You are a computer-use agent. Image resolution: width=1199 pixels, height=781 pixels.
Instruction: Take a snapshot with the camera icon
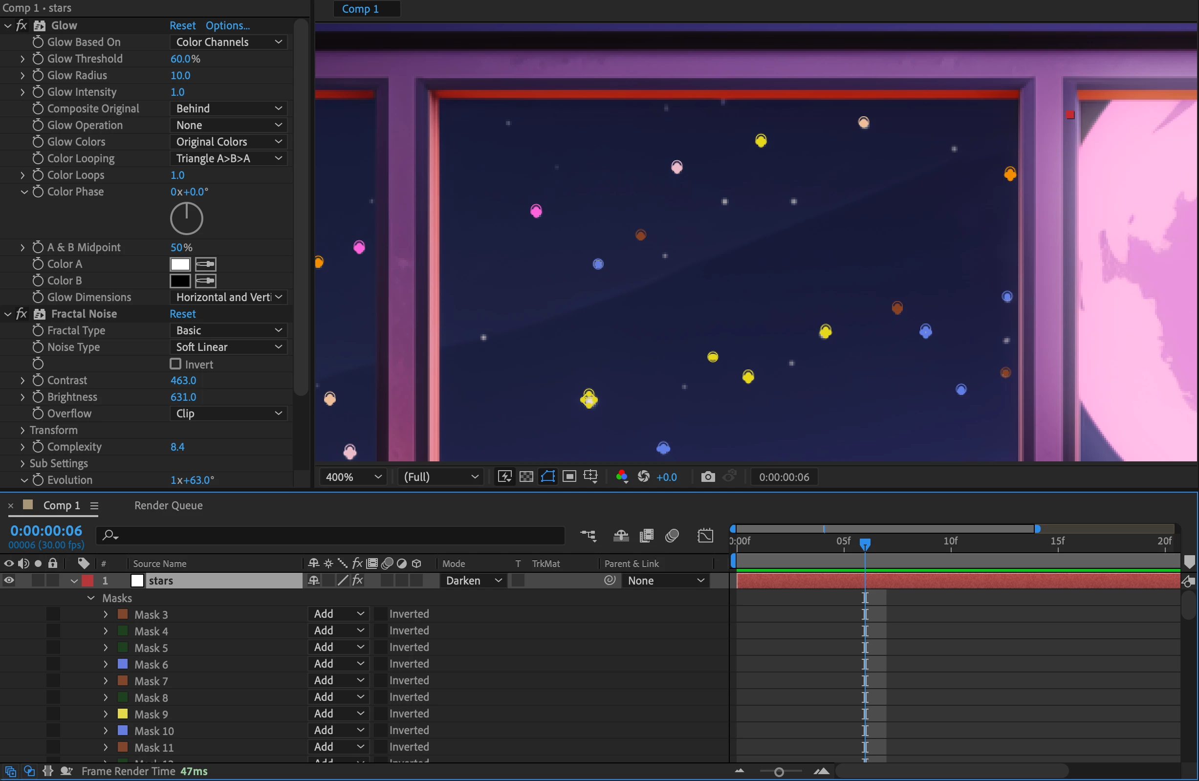[707, 477]
